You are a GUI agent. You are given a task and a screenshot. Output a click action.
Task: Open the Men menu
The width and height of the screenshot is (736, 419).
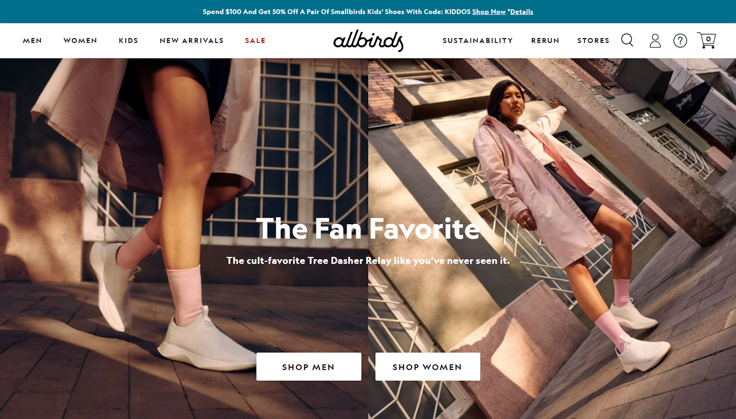pos(33,40)
